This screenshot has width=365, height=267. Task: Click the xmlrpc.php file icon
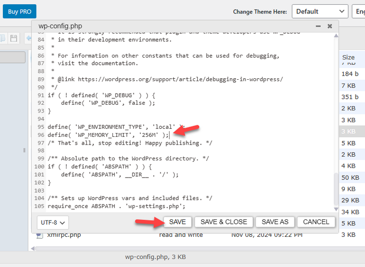coord(39,235)
